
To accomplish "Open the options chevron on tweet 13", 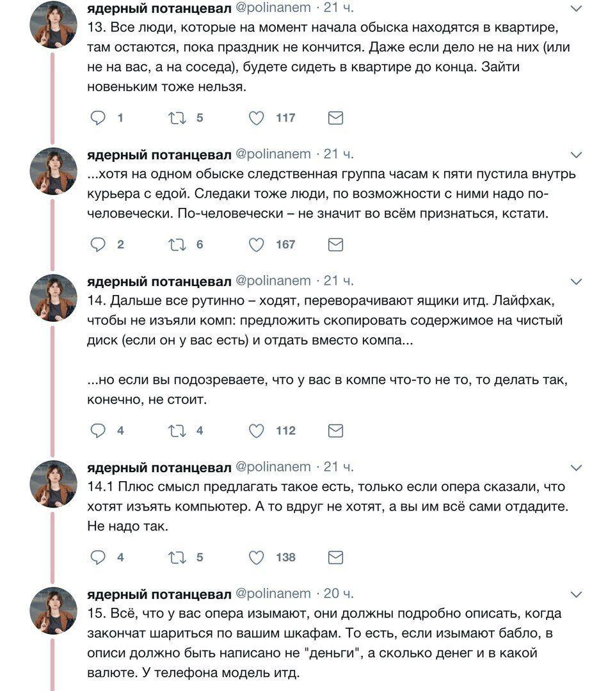I will tap(576, 8).
